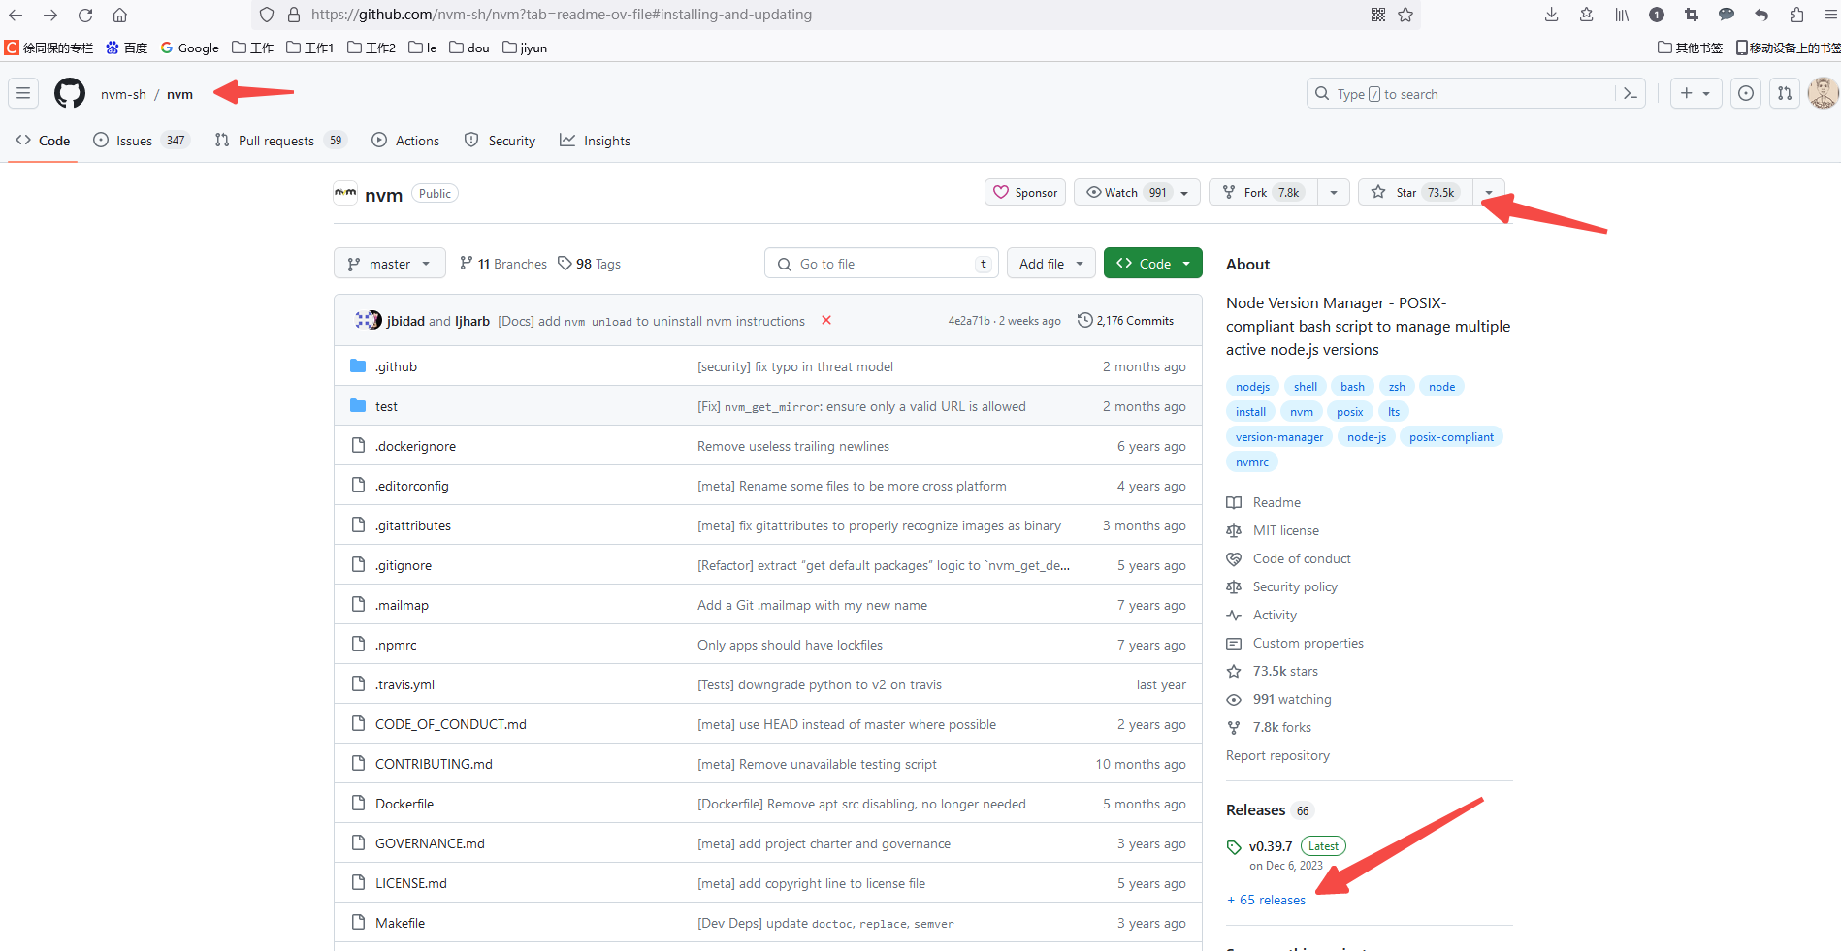Open the LICENSE.md file
This screenshot has width=1841, height=951.
(x=411, y=883)
